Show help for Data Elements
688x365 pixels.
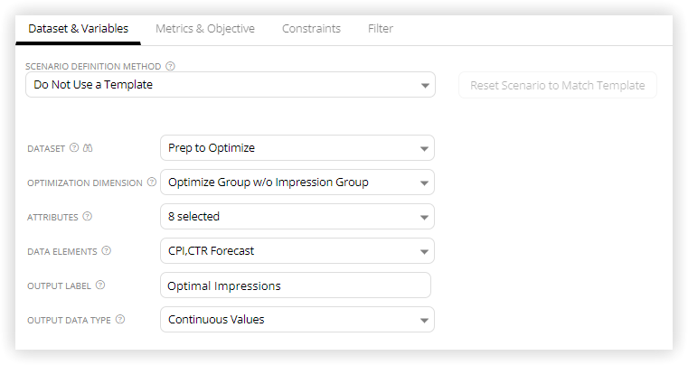pyautogui.click(x=106, y=251)
